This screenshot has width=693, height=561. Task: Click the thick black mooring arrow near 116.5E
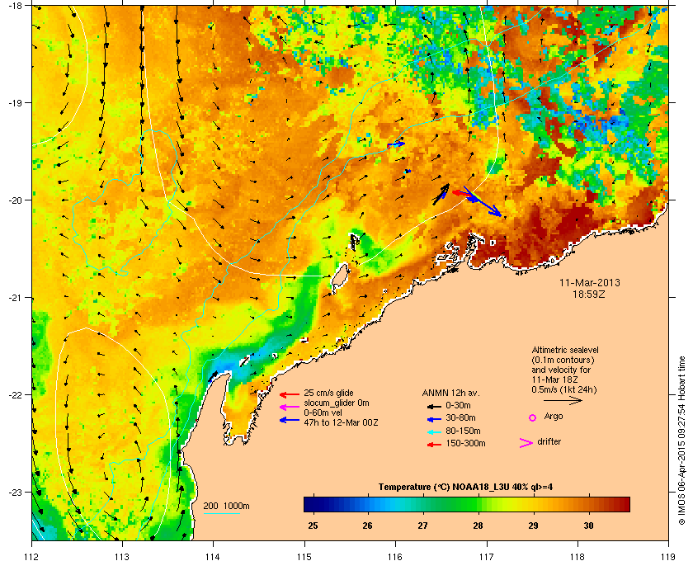click(441, 194)
